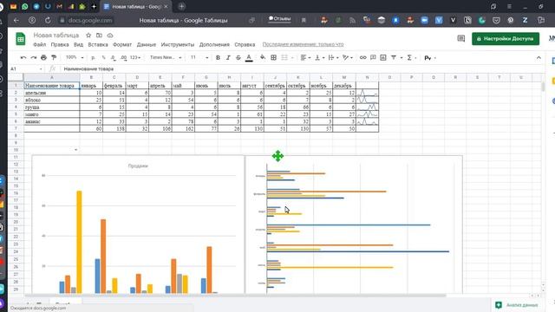Increase decimal places
Image resolution: width=555 pixels, height=312 pixels.
point(123,58)
